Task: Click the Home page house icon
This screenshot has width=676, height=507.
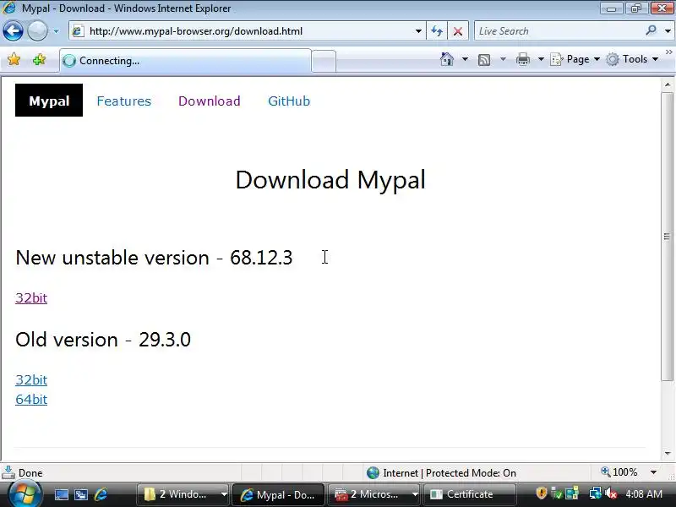Action: (x=447, y=59)
